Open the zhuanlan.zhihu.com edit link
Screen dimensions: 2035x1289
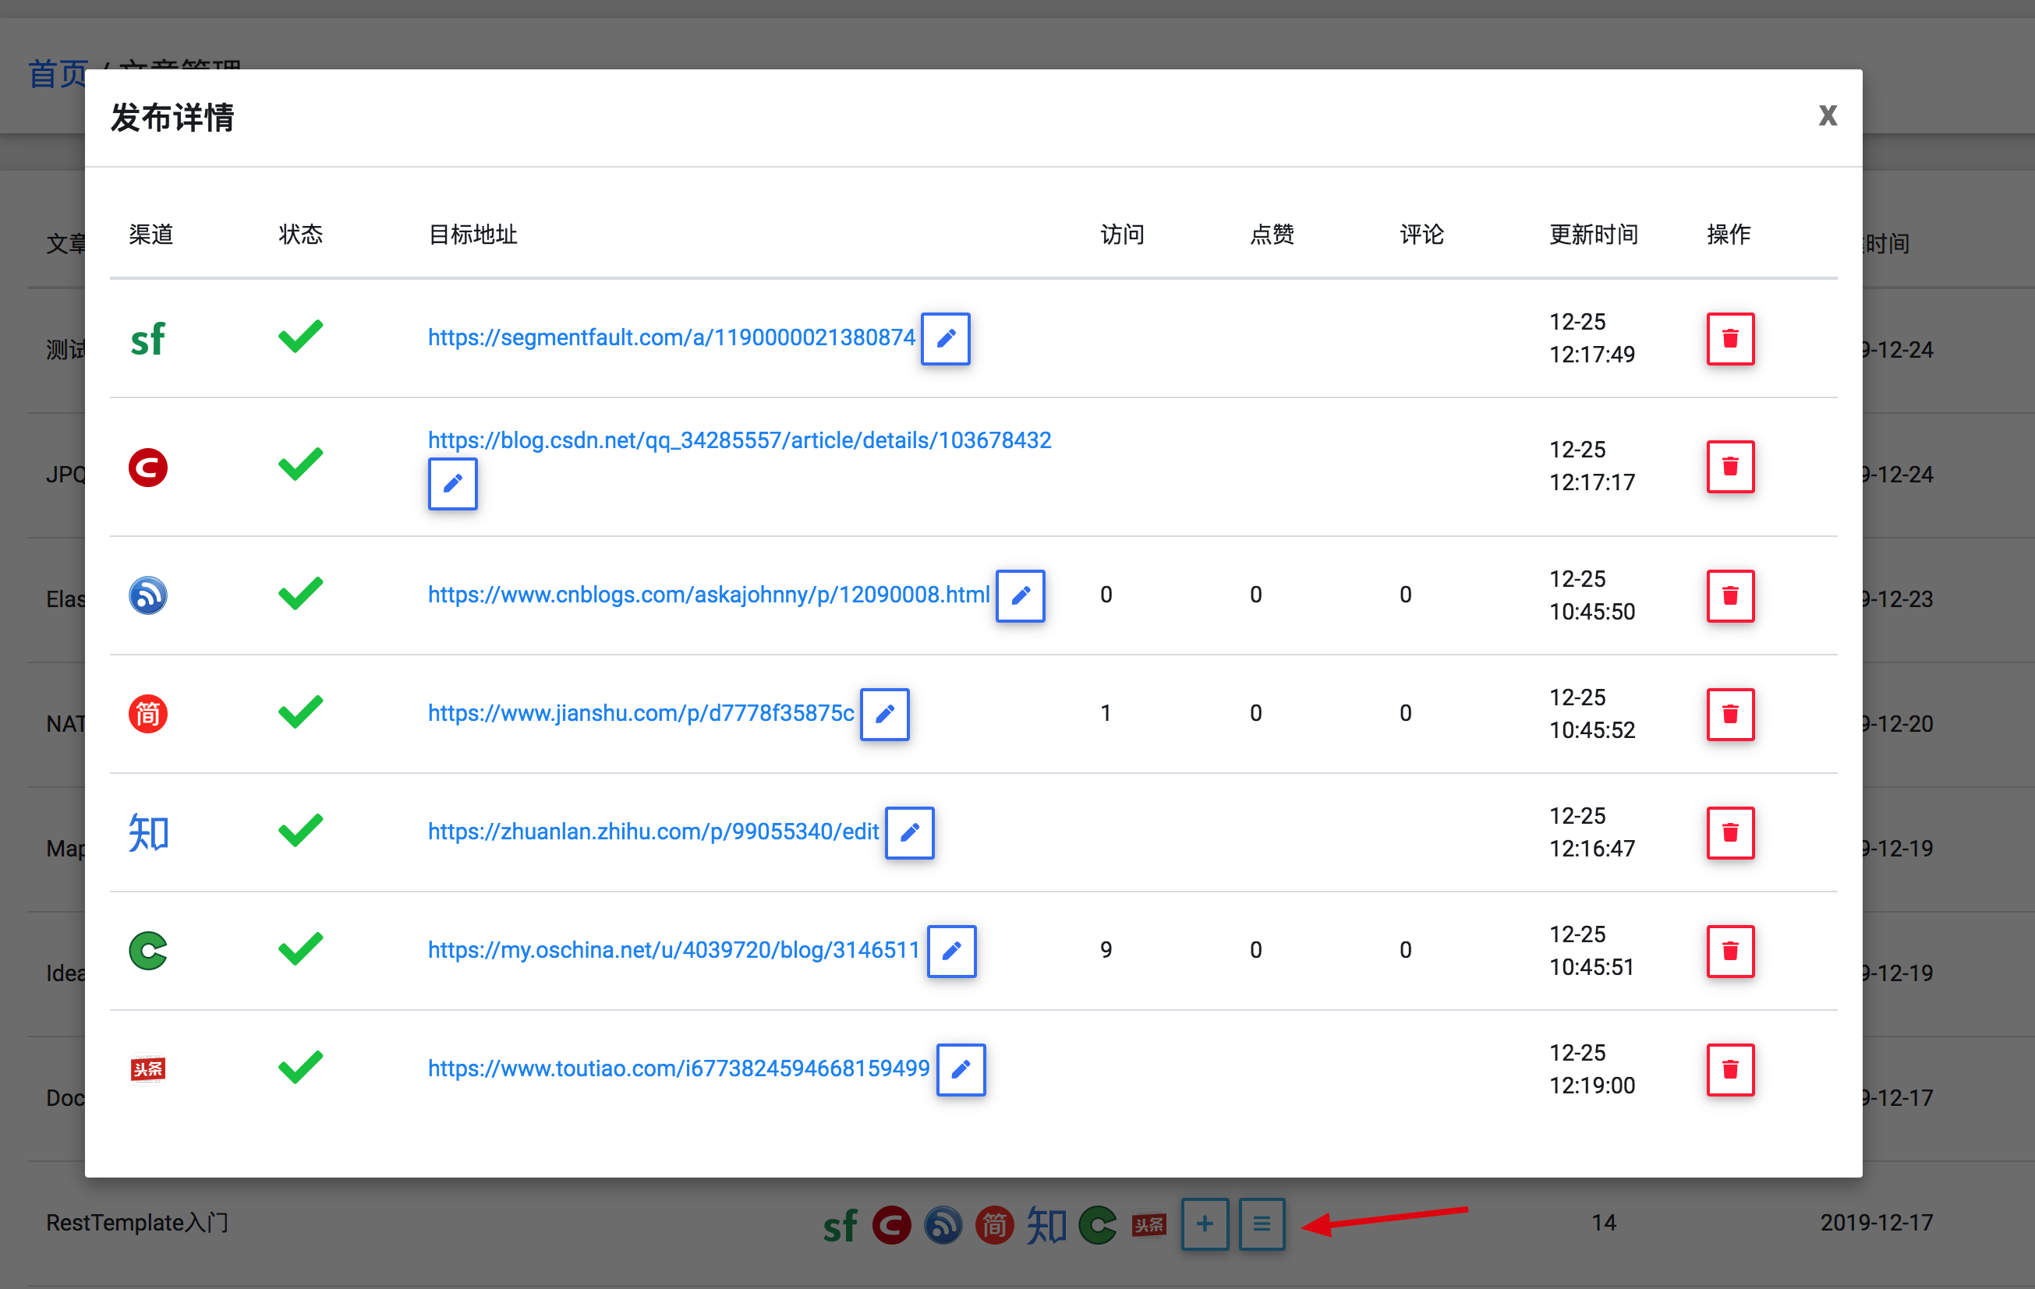[653, 832]
